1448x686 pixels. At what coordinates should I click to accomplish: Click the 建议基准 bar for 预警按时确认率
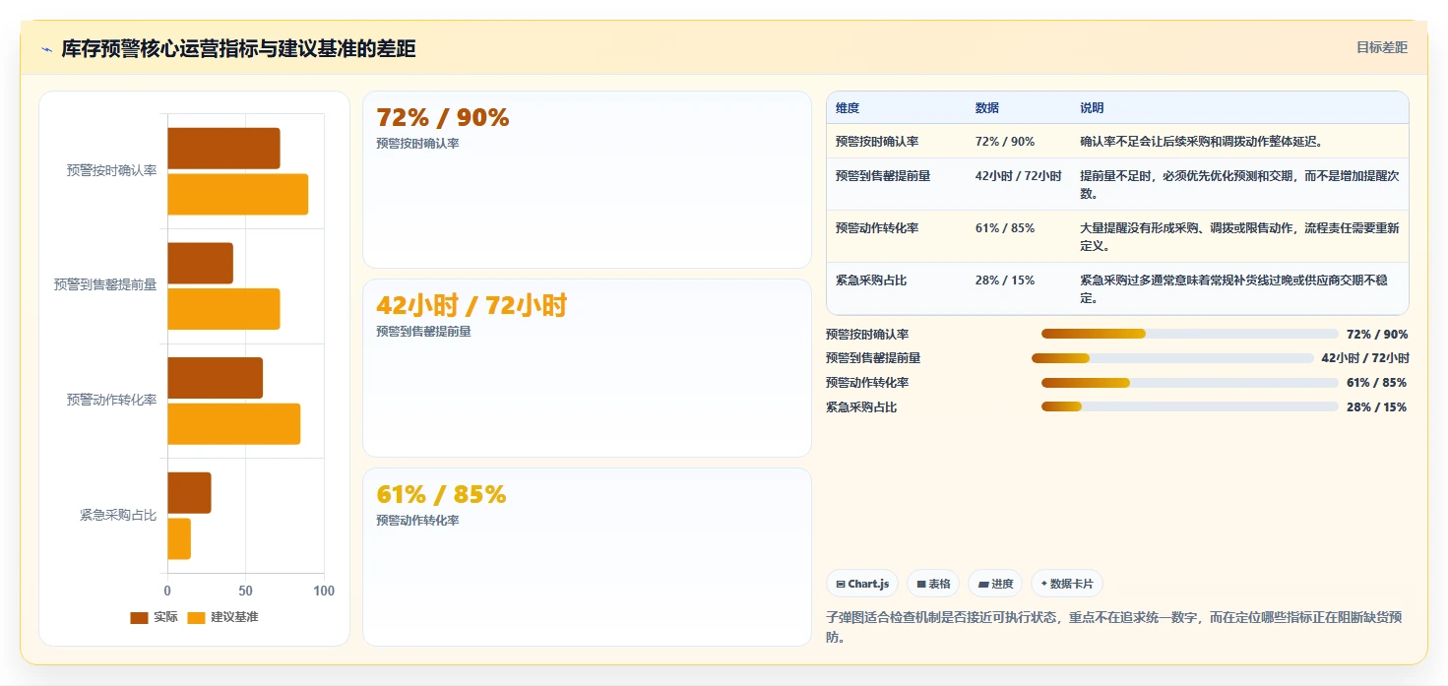(237, 194)
